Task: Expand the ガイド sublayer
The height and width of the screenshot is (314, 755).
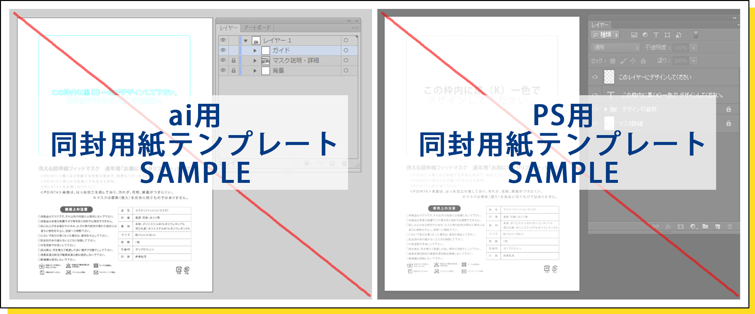Action: pyautogui.click(x=255, y=51)
